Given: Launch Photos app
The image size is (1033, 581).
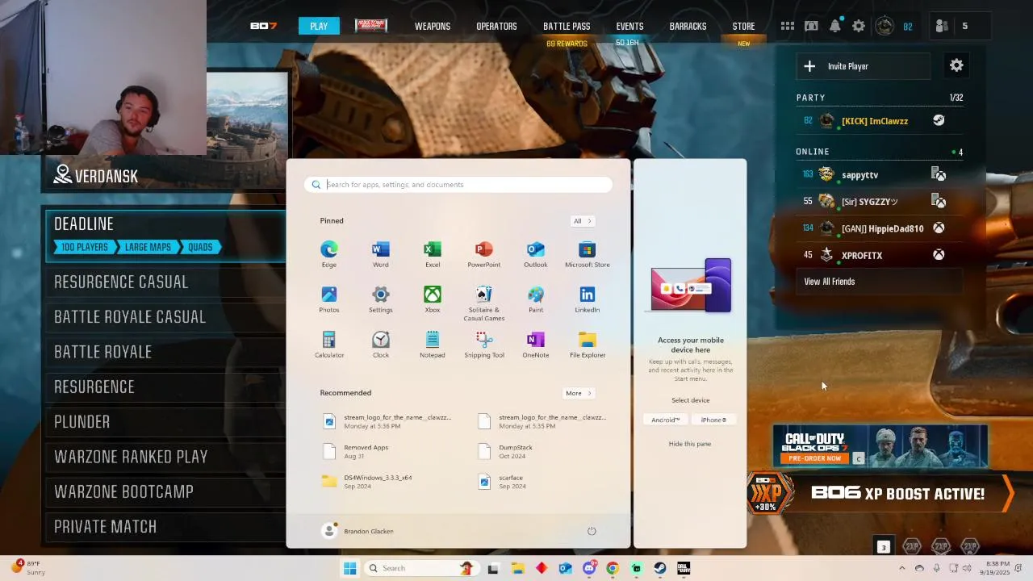Looking at the screenshot, I should (329, 299).
